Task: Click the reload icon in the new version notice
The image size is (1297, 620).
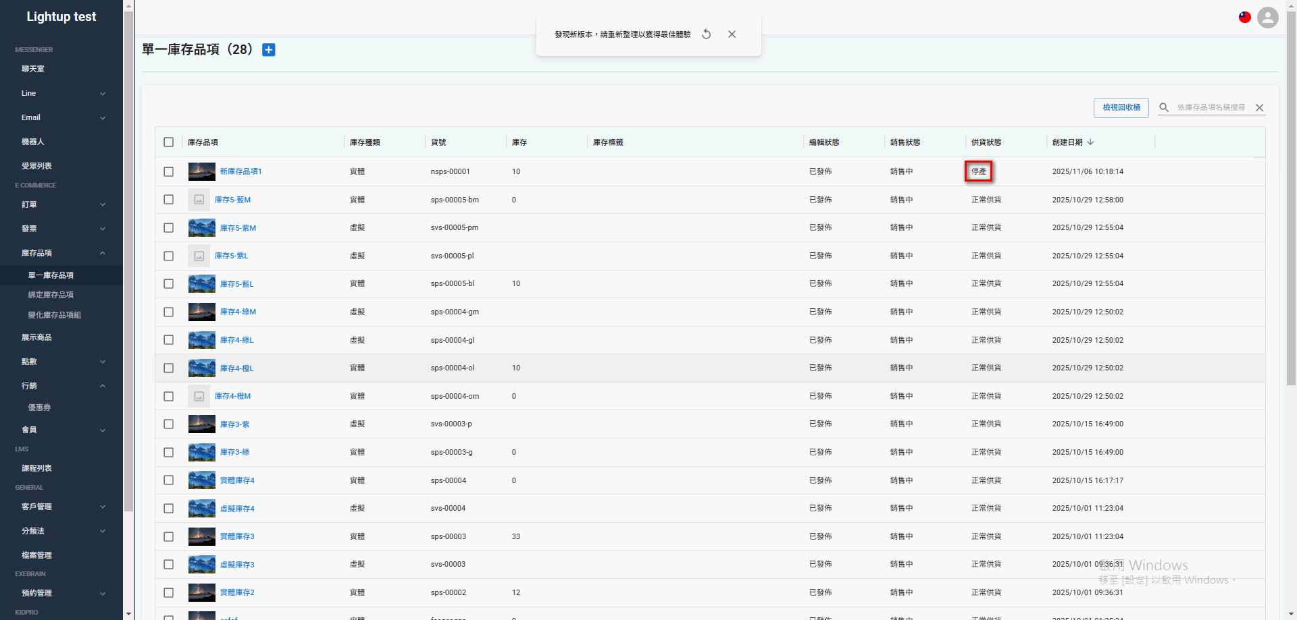Action: tap(707, 34)
